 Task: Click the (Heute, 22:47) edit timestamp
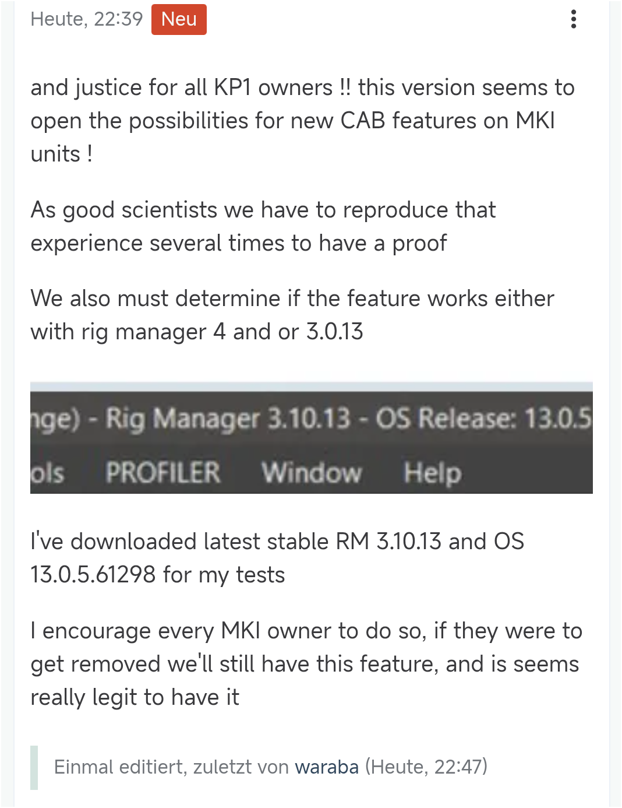(x=426, y=767)
